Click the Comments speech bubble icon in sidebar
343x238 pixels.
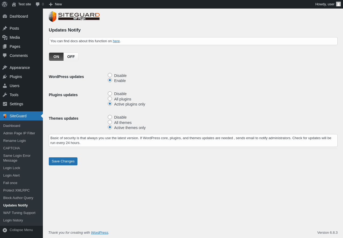(5, 56)
